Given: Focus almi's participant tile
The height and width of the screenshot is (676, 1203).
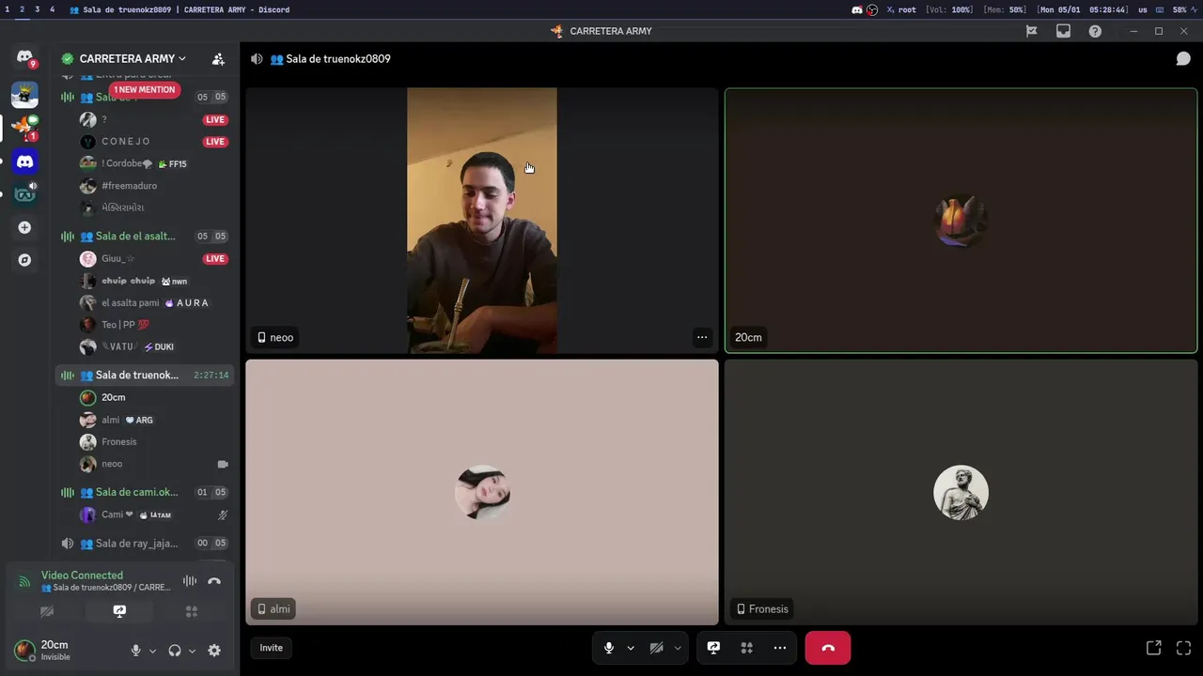Looking at the screenshot, I should (x=482, y=492).
